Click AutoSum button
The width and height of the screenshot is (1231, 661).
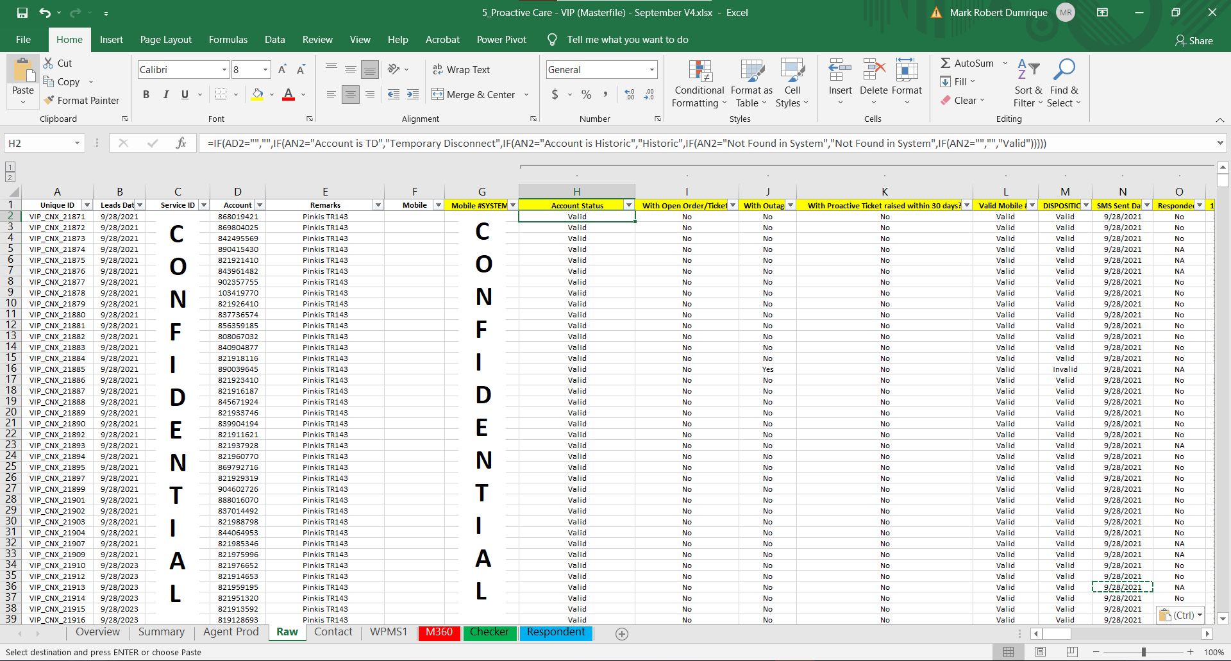[967, 63]
